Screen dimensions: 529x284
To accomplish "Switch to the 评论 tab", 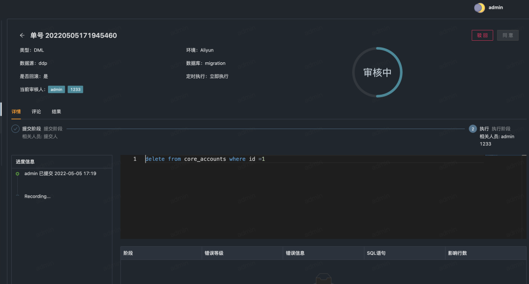I will coord(36,112).
